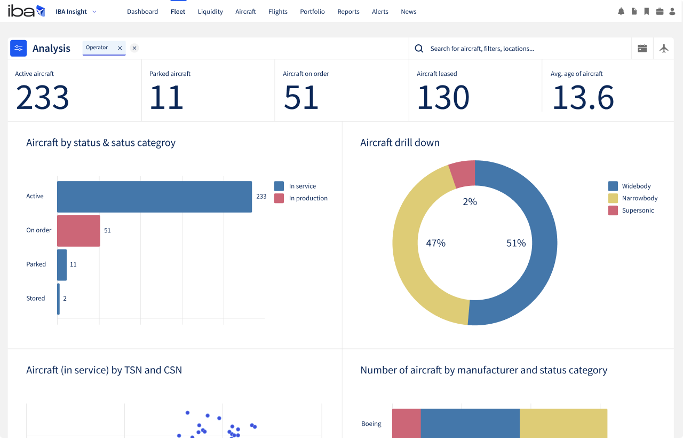Click the airplane icon beside search
Image resolution: width=683 pixels, height=438 pixels.
click(x=664, y=48)
